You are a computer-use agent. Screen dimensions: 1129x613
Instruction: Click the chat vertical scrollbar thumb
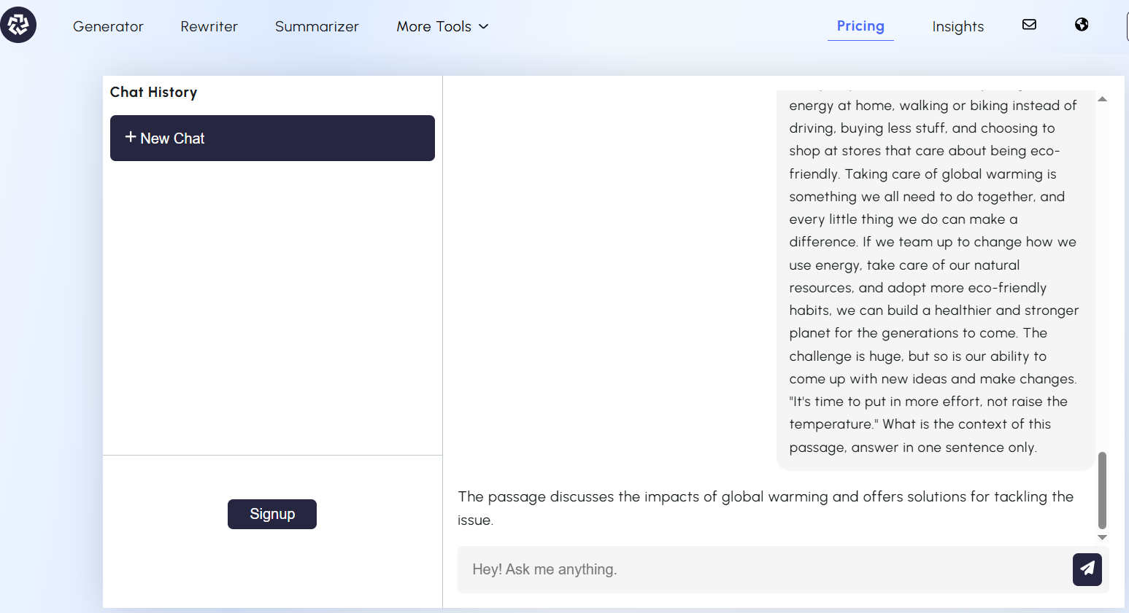click(1102, 490)
